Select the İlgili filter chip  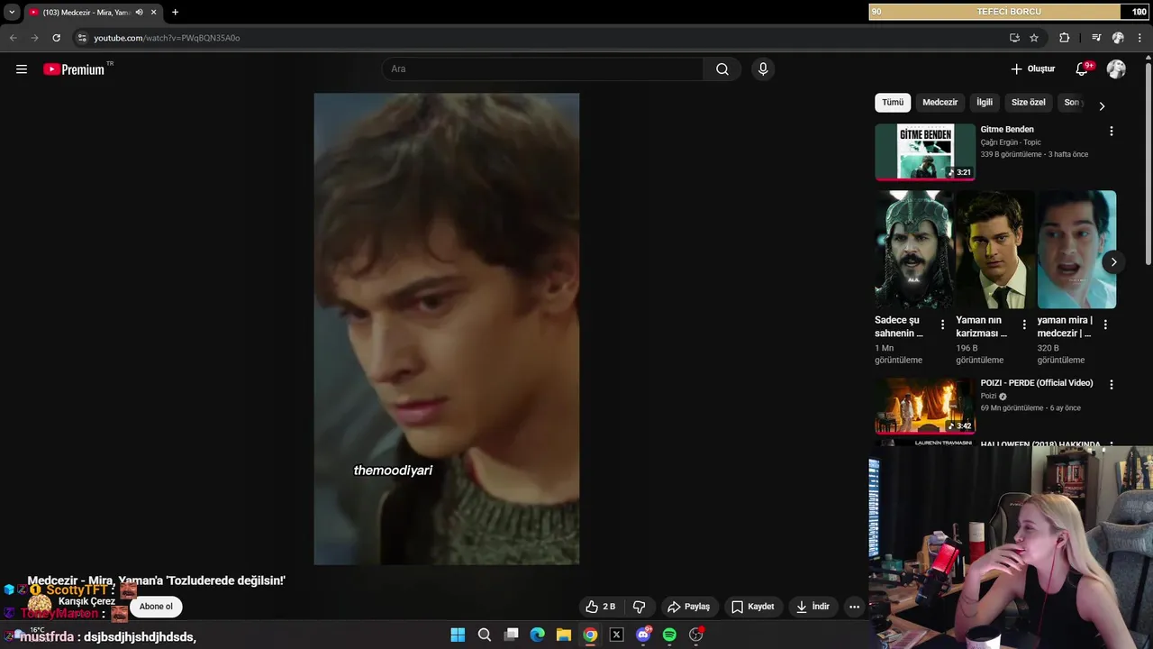pyautogui.click(x=985, y=103)
